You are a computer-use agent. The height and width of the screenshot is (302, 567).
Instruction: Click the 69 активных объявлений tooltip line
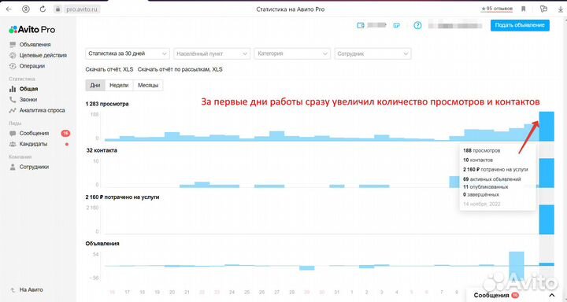click(x=492, y=179)
